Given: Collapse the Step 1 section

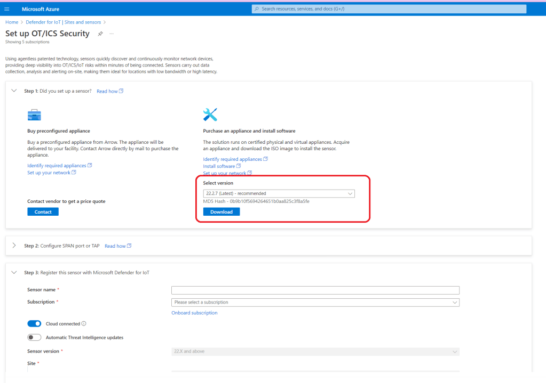Looking at the screenshot, I should (14, 91).
